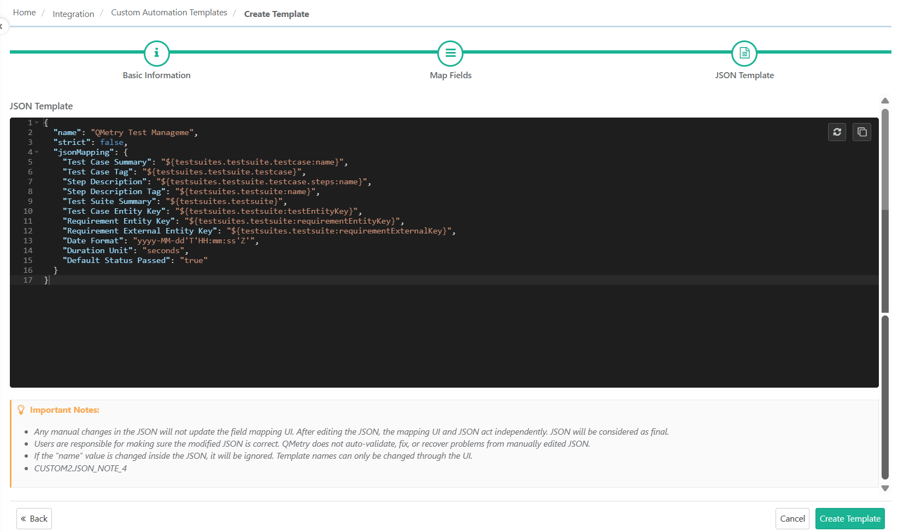The width and height of the screenshot is (898, 532).
Task: Click the lightbulb icon beside Important Notes
Action: click(21, 410)
